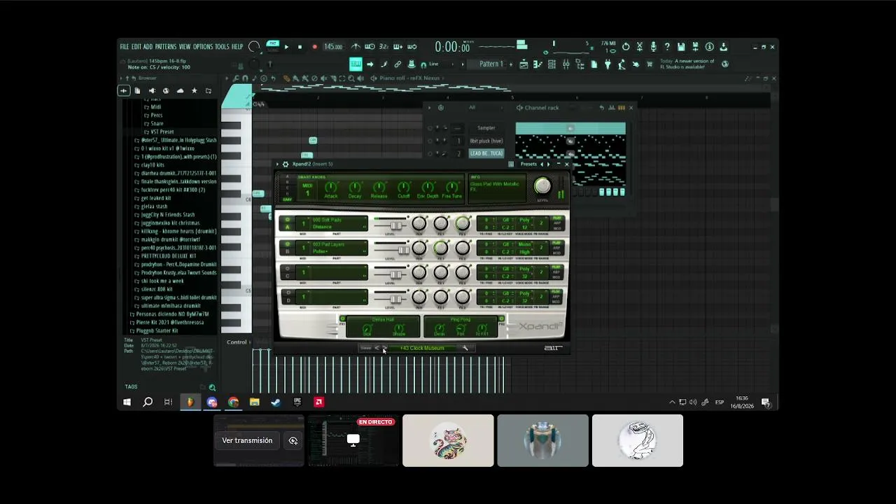
Task: Go to the previous Xpand!2 preset arrow
Action: (377, 348)
